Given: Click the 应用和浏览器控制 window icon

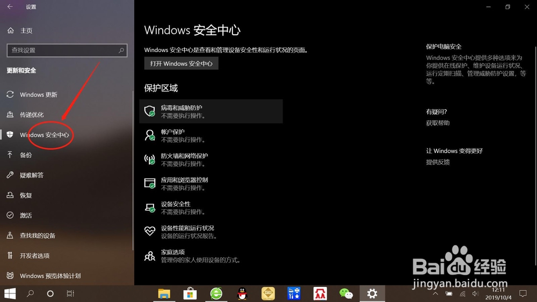Looking at the screenshot, I should (150, 183).
